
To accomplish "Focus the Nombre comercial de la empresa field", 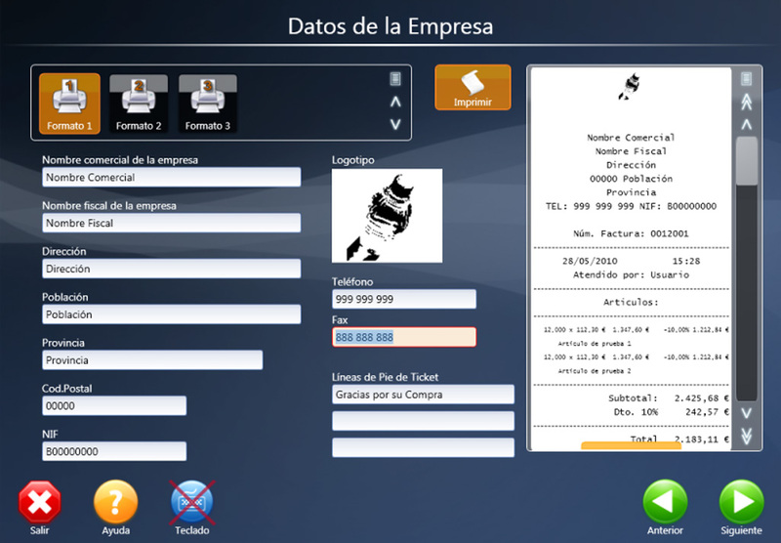I will (x=172, y=178).
